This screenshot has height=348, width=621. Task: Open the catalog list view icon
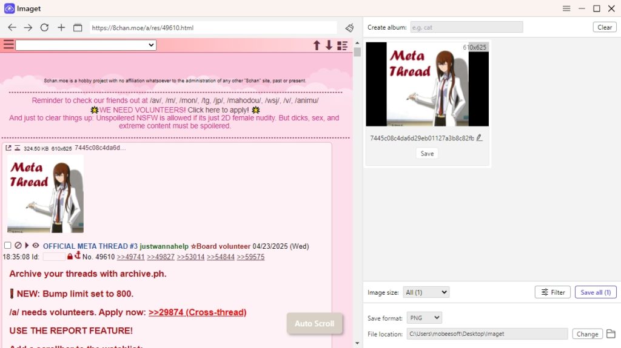[x=342, y=45]
